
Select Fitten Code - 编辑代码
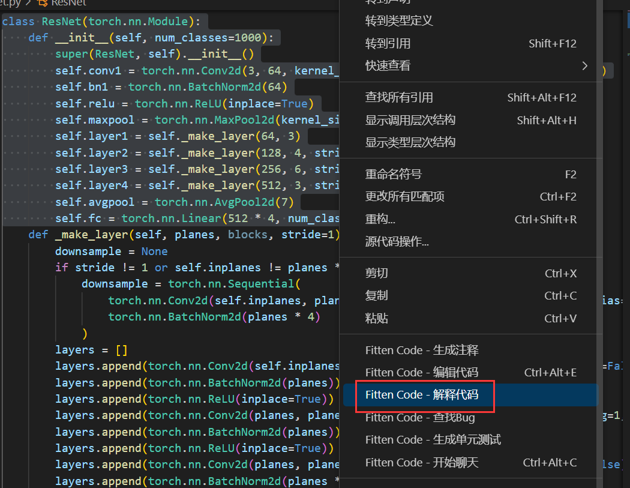point(422,372)
